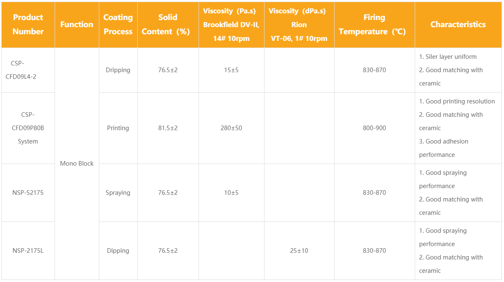Viewport: 504px width, 282px height.
Task: Select the Rion VT-06 viscosity header
Action: coord(299,24)
